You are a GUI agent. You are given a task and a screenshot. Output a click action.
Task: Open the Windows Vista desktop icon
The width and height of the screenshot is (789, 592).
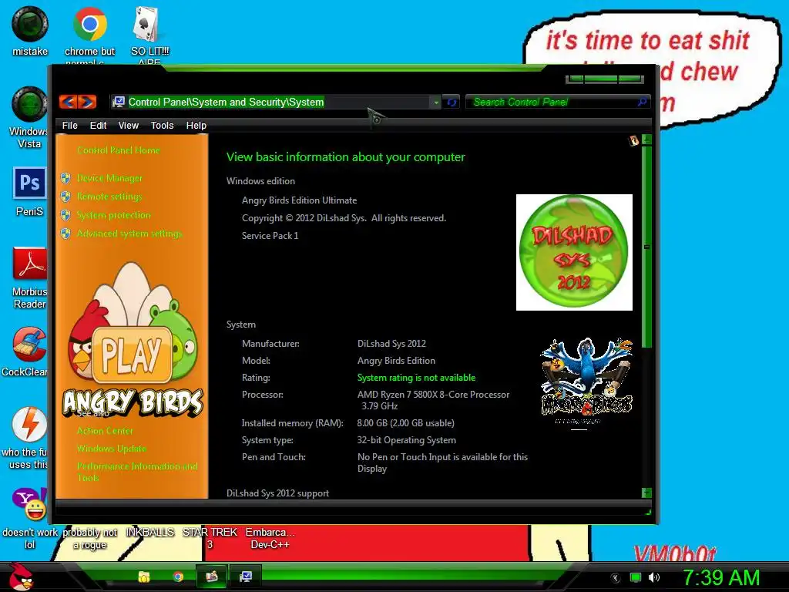coord(29,117)
